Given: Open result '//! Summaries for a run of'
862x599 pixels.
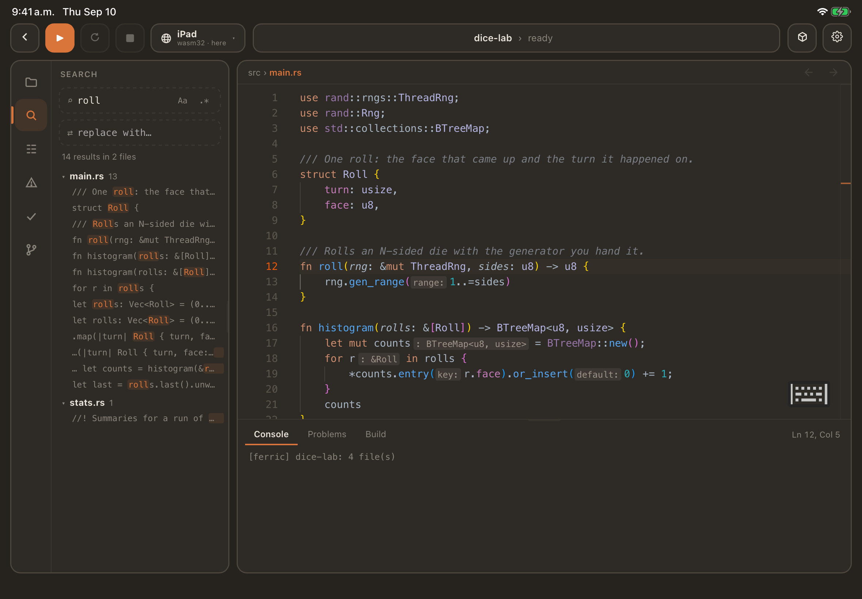Looking at the screenshot, I should tap(144, 418).
